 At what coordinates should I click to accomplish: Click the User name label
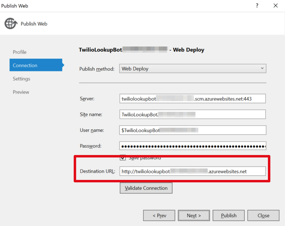pyautogui.click(x=92, y=130)
